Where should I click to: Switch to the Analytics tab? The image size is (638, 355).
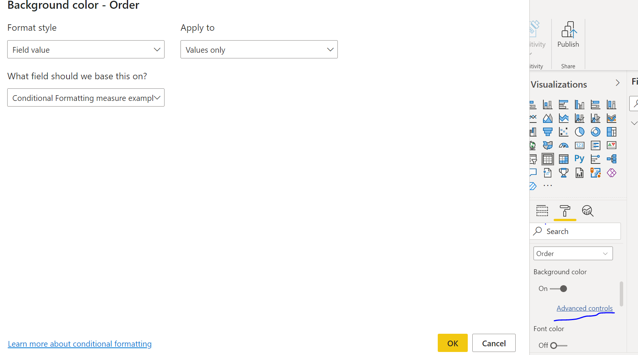coord(588,210)
